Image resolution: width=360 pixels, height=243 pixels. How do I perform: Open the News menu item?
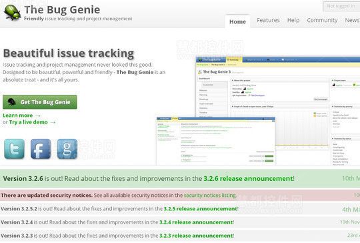[352, 20]
